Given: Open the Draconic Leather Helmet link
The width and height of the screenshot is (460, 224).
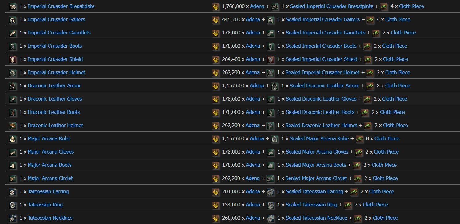Looking at the screenshot, I should point(55,125).
